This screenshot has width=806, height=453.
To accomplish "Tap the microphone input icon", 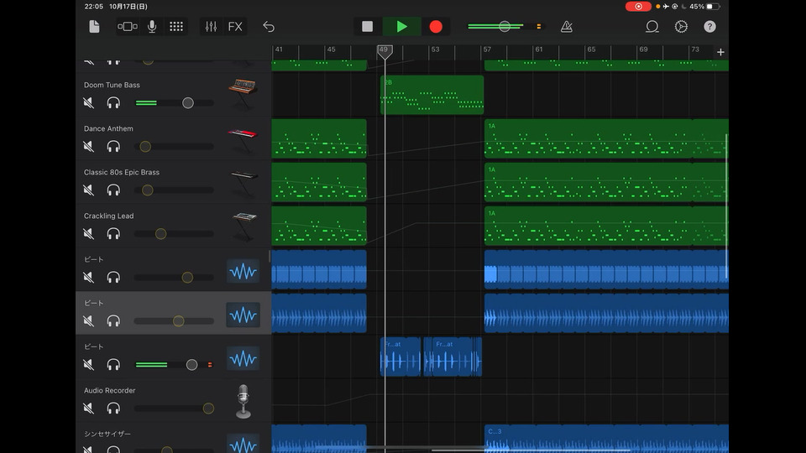I will click(x=152, y=27).
